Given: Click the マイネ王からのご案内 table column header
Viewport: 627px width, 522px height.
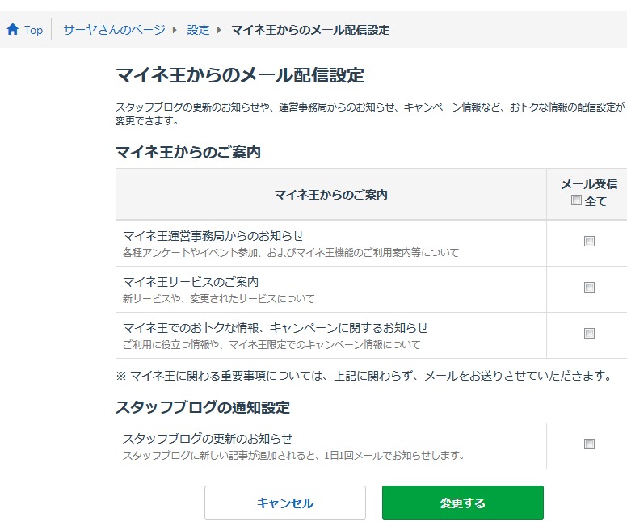Looking at the screenshot, I should [x=330, y=195].
